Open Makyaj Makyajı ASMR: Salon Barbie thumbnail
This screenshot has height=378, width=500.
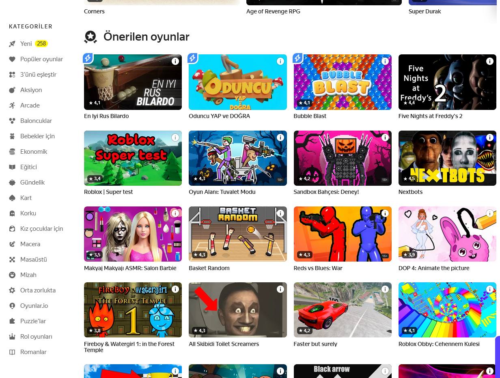point(133,234)
